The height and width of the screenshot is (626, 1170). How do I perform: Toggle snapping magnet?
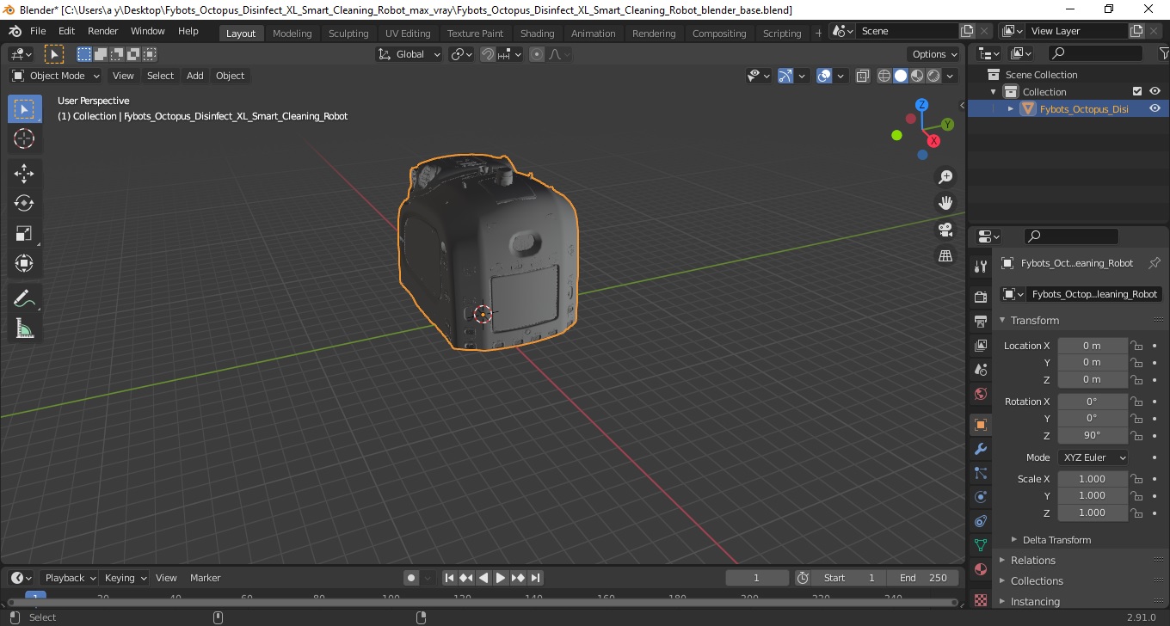488,54
